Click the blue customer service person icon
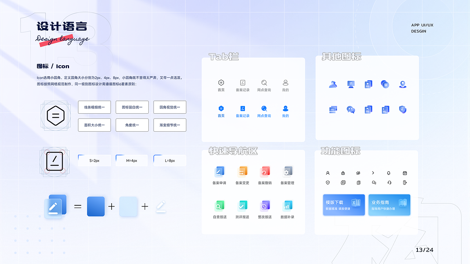The image size is (470, 264). pyautogui.click(x=333, y=84)
